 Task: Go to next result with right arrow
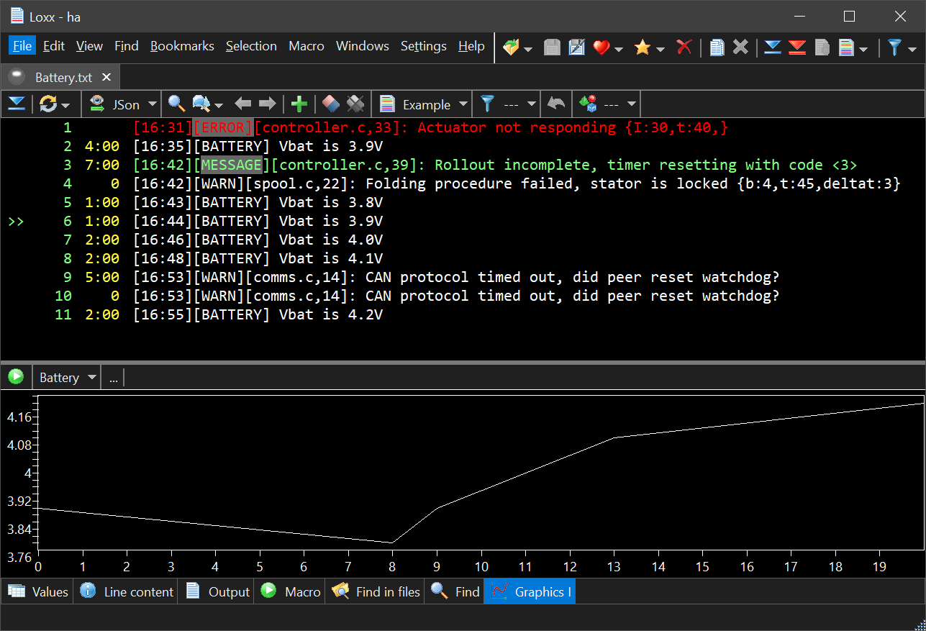tap(268, 104)
